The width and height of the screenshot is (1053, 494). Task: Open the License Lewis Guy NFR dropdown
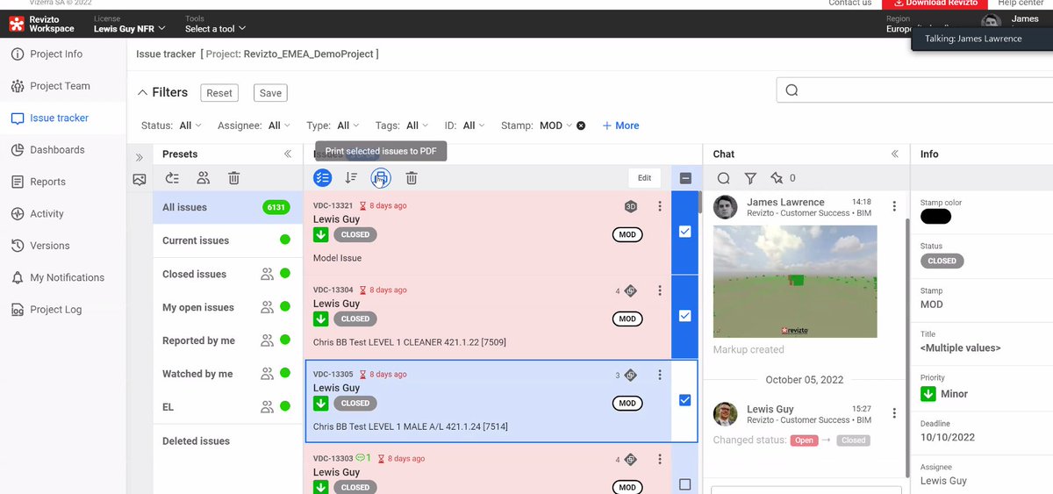129,29
